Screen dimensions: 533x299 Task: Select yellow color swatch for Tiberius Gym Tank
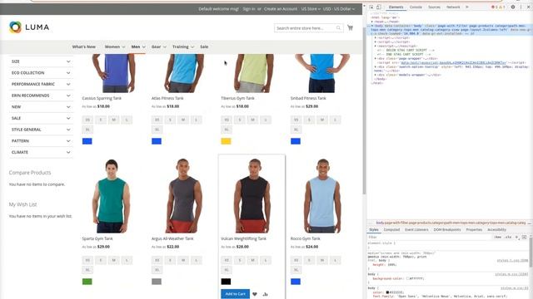(x=226, y=141)
